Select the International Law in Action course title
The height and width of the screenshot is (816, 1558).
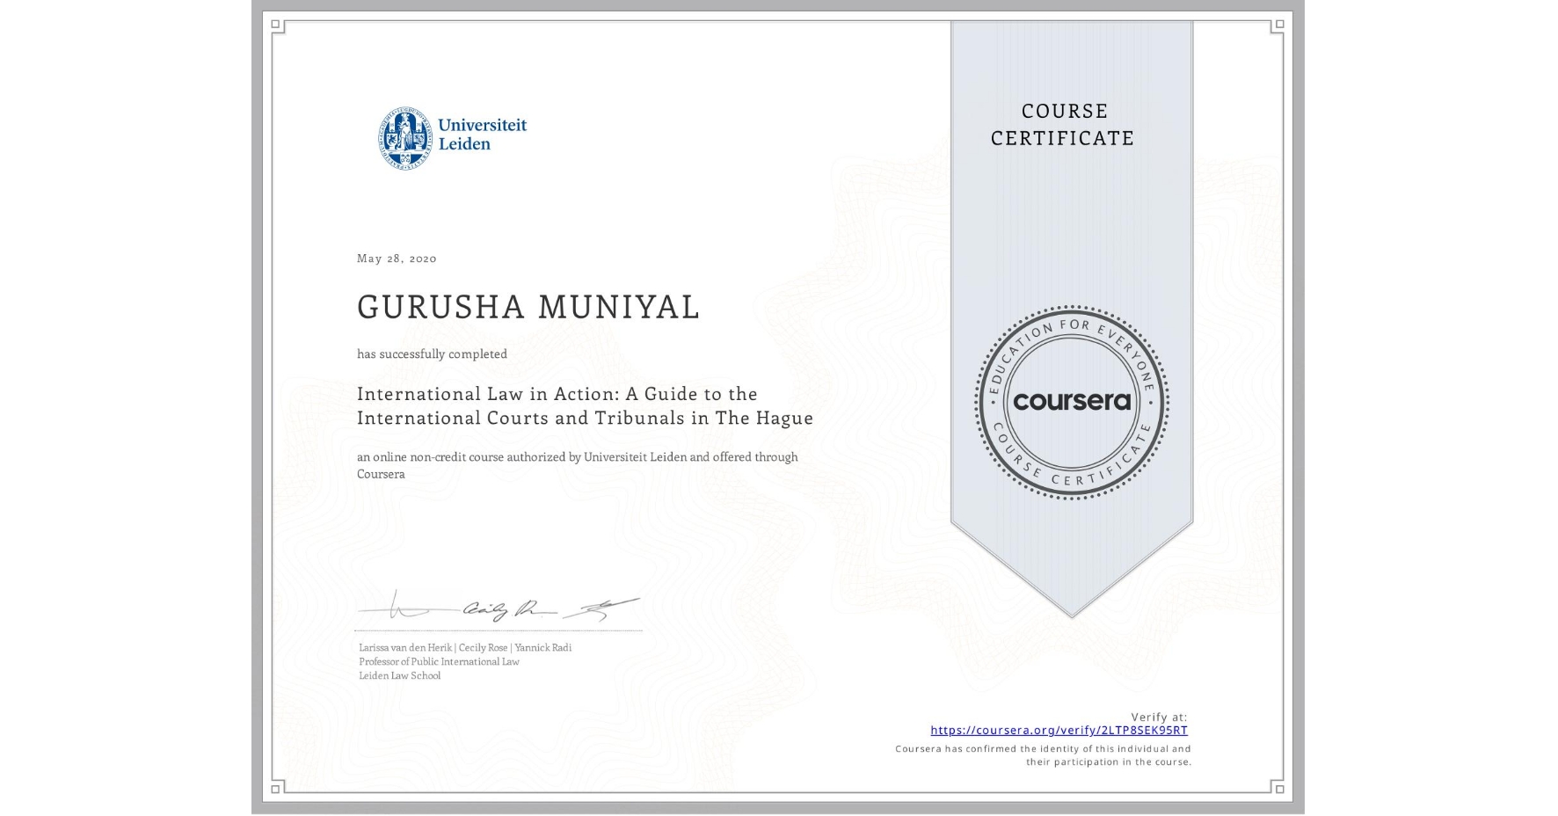[x=584, y=405]
